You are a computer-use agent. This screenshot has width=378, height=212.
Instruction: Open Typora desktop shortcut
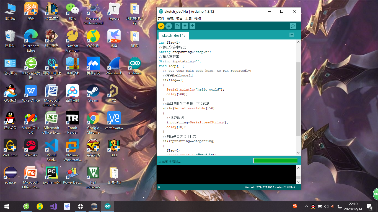coord(114,12)
